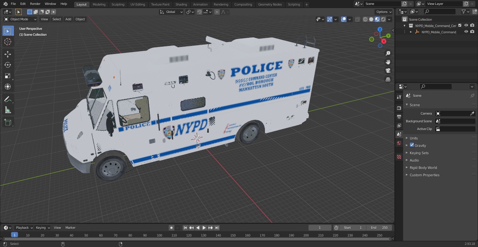Viewport: 478px width, 247px height.
Task: Expand the Keying Sets panel
Action: [419, 153]
